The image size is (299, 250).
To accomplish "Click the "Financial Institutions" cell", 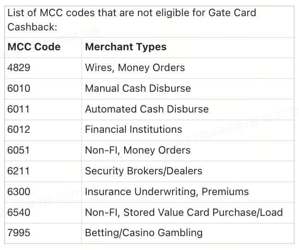I will coord(133,130).
